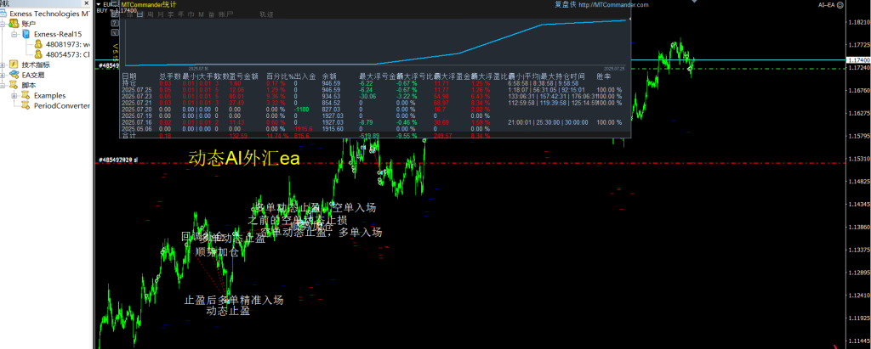Select account 48081973 in Navigator
The height and width of the screenshot is (349, 871).
[x=66, y=44]
